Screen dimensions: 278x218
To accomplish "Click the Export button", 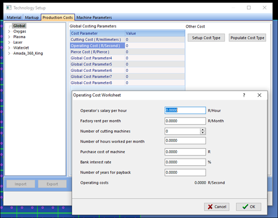I will click(x=52, y=184).
